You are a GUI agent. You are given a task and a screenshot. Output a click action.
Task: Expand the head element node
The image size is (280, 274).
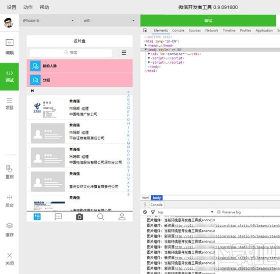146,45
